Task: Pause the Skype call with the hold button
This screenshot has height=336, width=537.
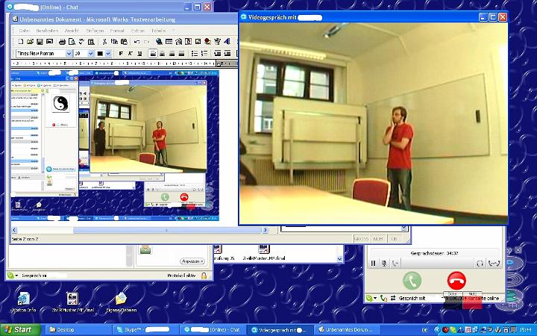Action: (x=374, y=264)
